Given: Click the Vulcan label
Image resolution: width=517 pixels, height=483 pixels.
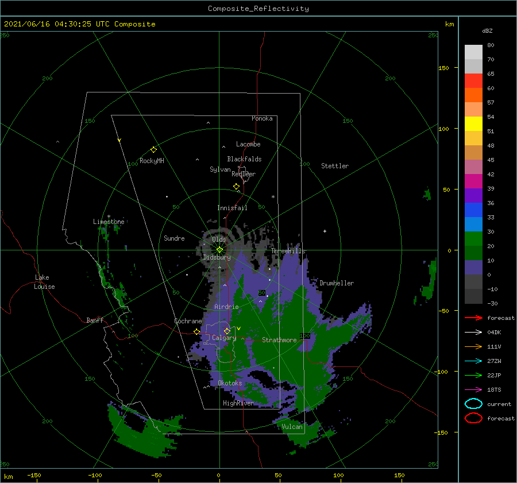Looking at the screenshot, I should pos(292,427).
